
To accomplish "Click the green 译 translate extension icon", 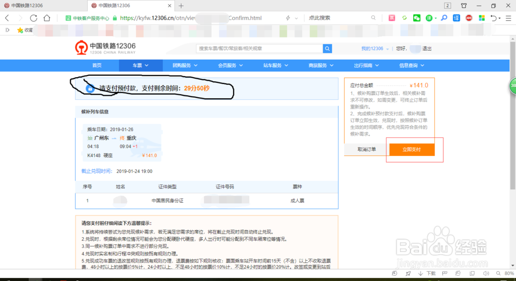I will click(x=429, y=18).
